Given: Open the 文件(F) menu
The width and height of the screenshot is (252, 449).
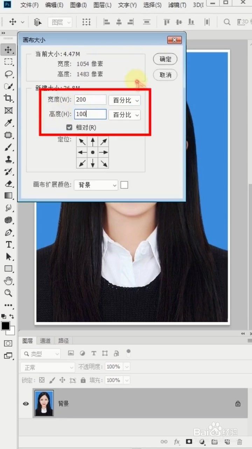Looking at the screenshot, I should tap(29, 5).
